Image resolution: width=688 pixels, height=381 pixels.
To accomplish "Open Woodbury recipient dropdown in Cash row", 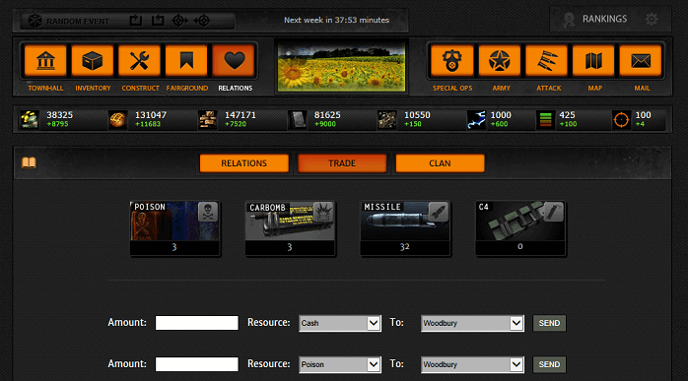I will [472, 323].
